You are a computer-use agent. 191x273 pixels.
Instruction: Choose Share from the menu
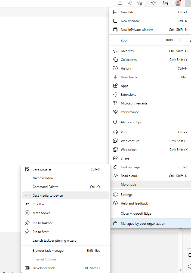click(x=150, y=158)
